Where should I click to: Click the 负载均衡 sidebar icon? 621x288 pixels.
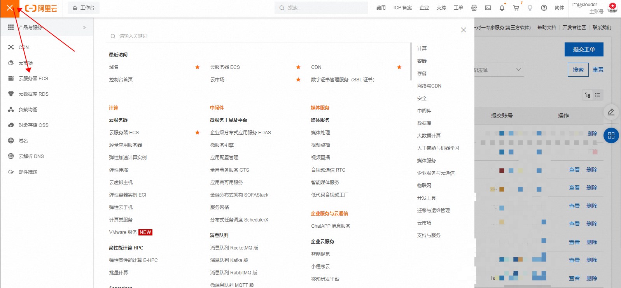pyautogui.click(x=11, y=109)
